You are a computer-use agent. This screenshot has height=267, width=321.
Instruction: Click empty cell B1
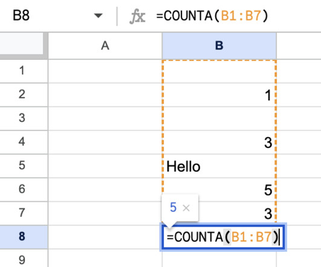pos(219,71)
